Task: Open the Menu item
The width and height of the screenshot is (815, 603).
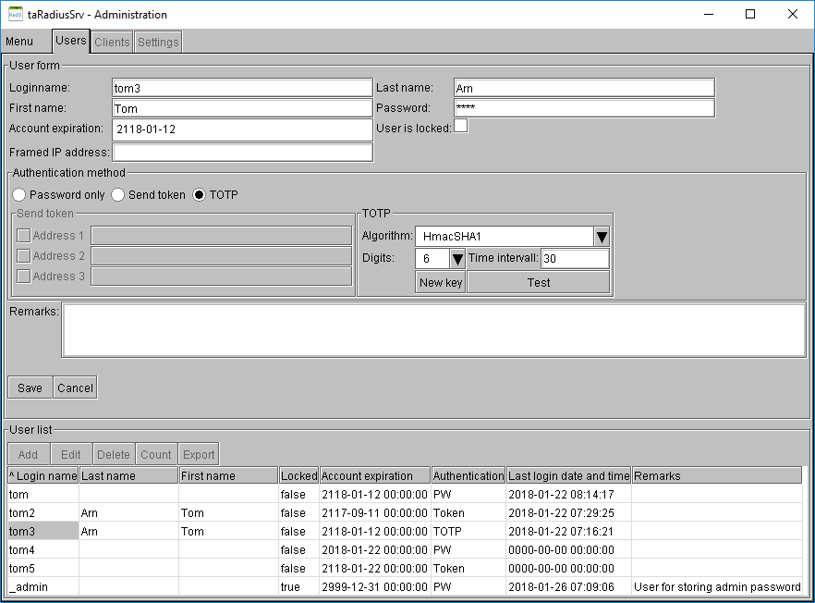Action: 19,42
